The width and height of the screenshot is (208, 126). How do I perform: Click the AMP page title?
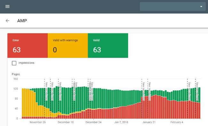(x=22, y=21)
